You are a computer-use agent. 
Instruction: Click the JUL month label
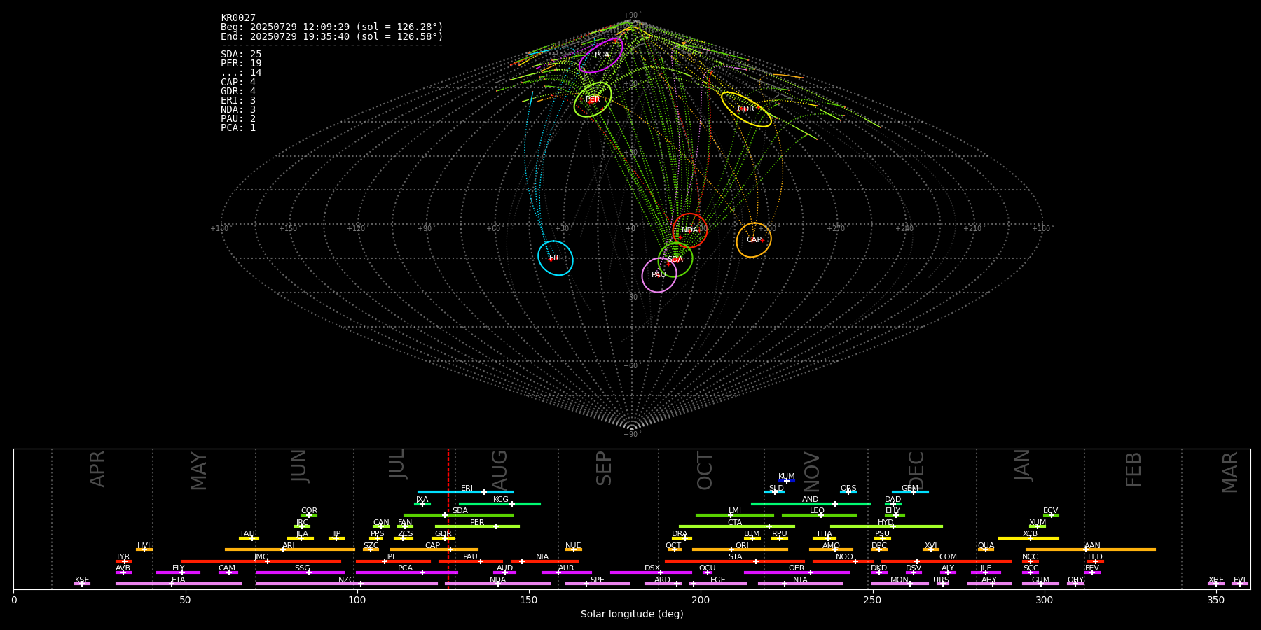(x=397, y=463)
